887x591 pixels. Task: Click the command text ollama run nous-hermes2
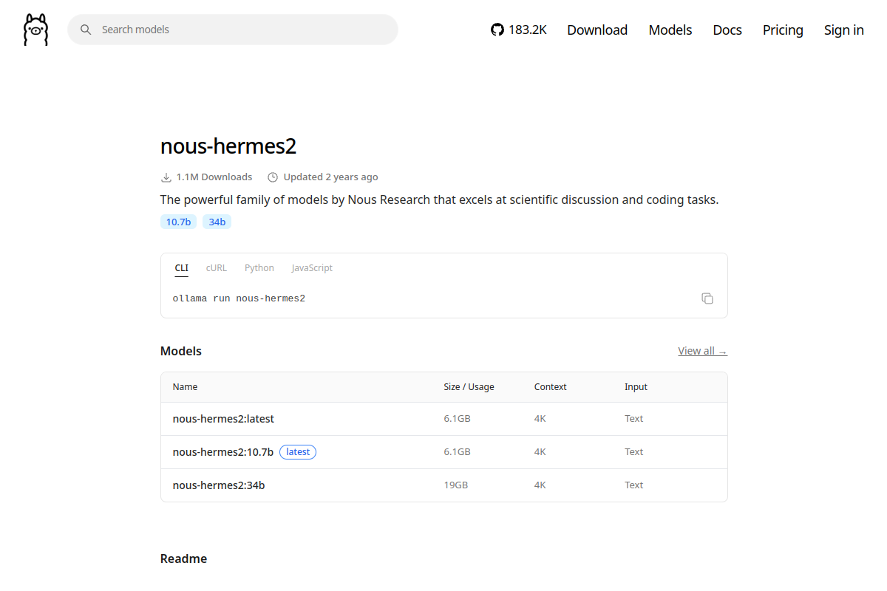click(239, 298)
